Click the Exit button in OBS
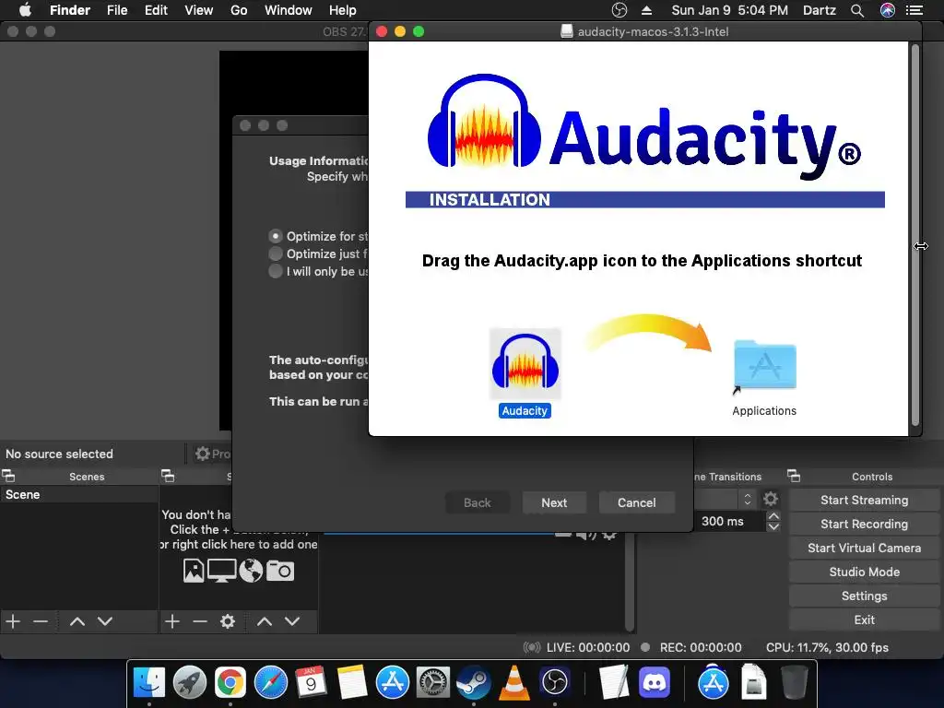Viewport: 944px width, 708px height. (864, 619)
